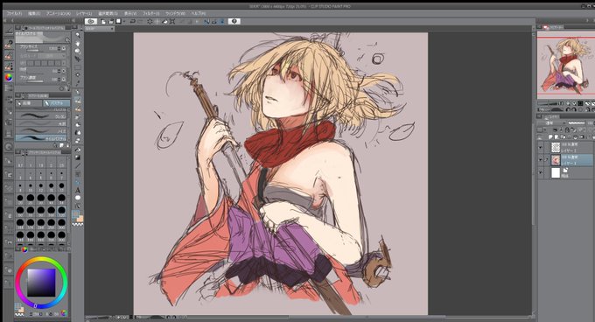595x322 pixels.
Task: Select the rectangular Selection area tool
Action: (x=78, y=67)
